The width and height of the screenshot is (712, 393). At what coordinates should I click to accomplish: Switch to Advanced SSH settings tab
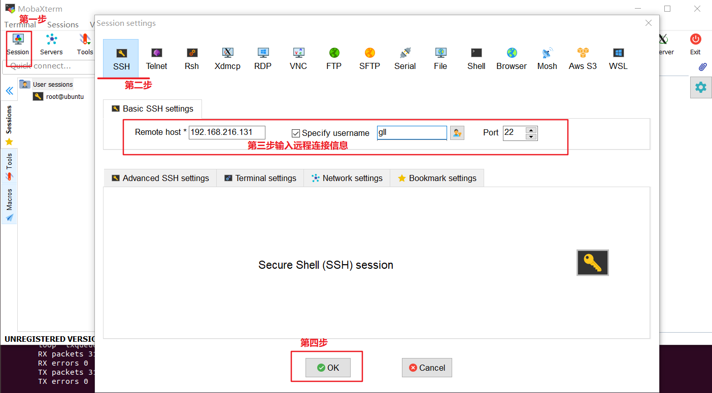pos(160,178)
